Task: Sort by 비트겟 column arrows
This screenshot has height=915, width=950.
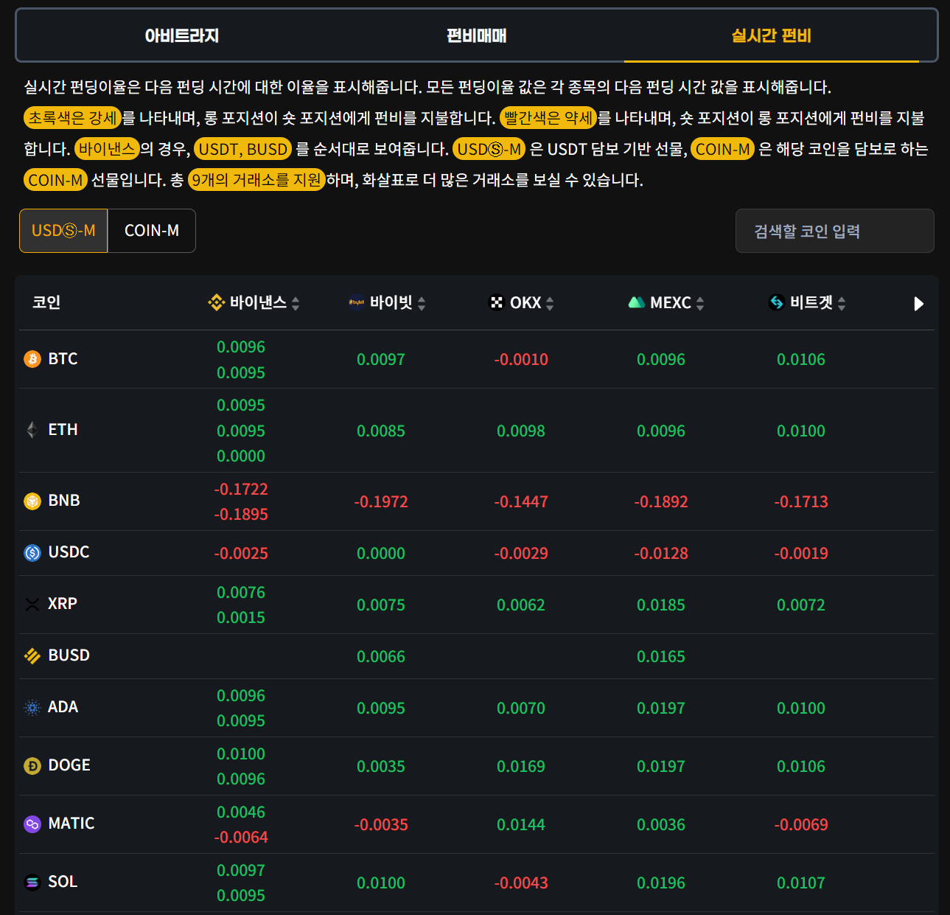Action: (842, 303)
